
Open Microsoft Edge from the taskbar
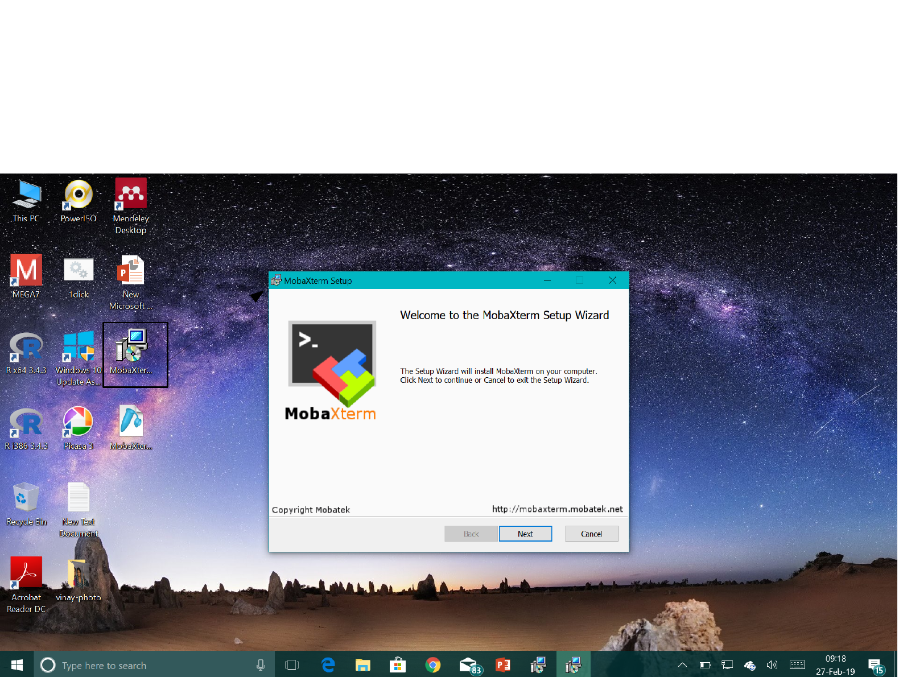(328, 665)
